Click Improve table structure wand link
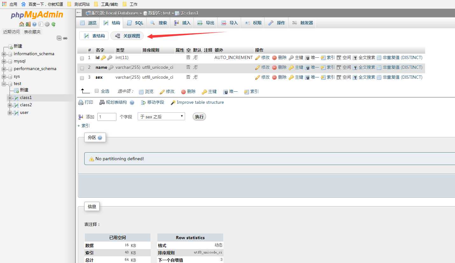The width and height of the screenshot is (455, 263). [197, 102]
